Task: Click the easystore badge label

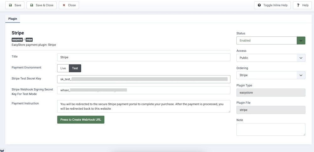Action: click(17, 40)
